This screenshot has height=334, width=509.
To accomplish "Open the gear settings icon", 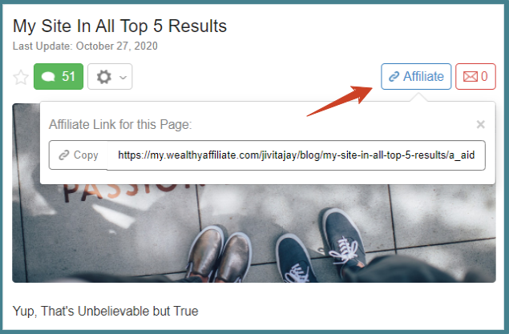I will point(104,77).
